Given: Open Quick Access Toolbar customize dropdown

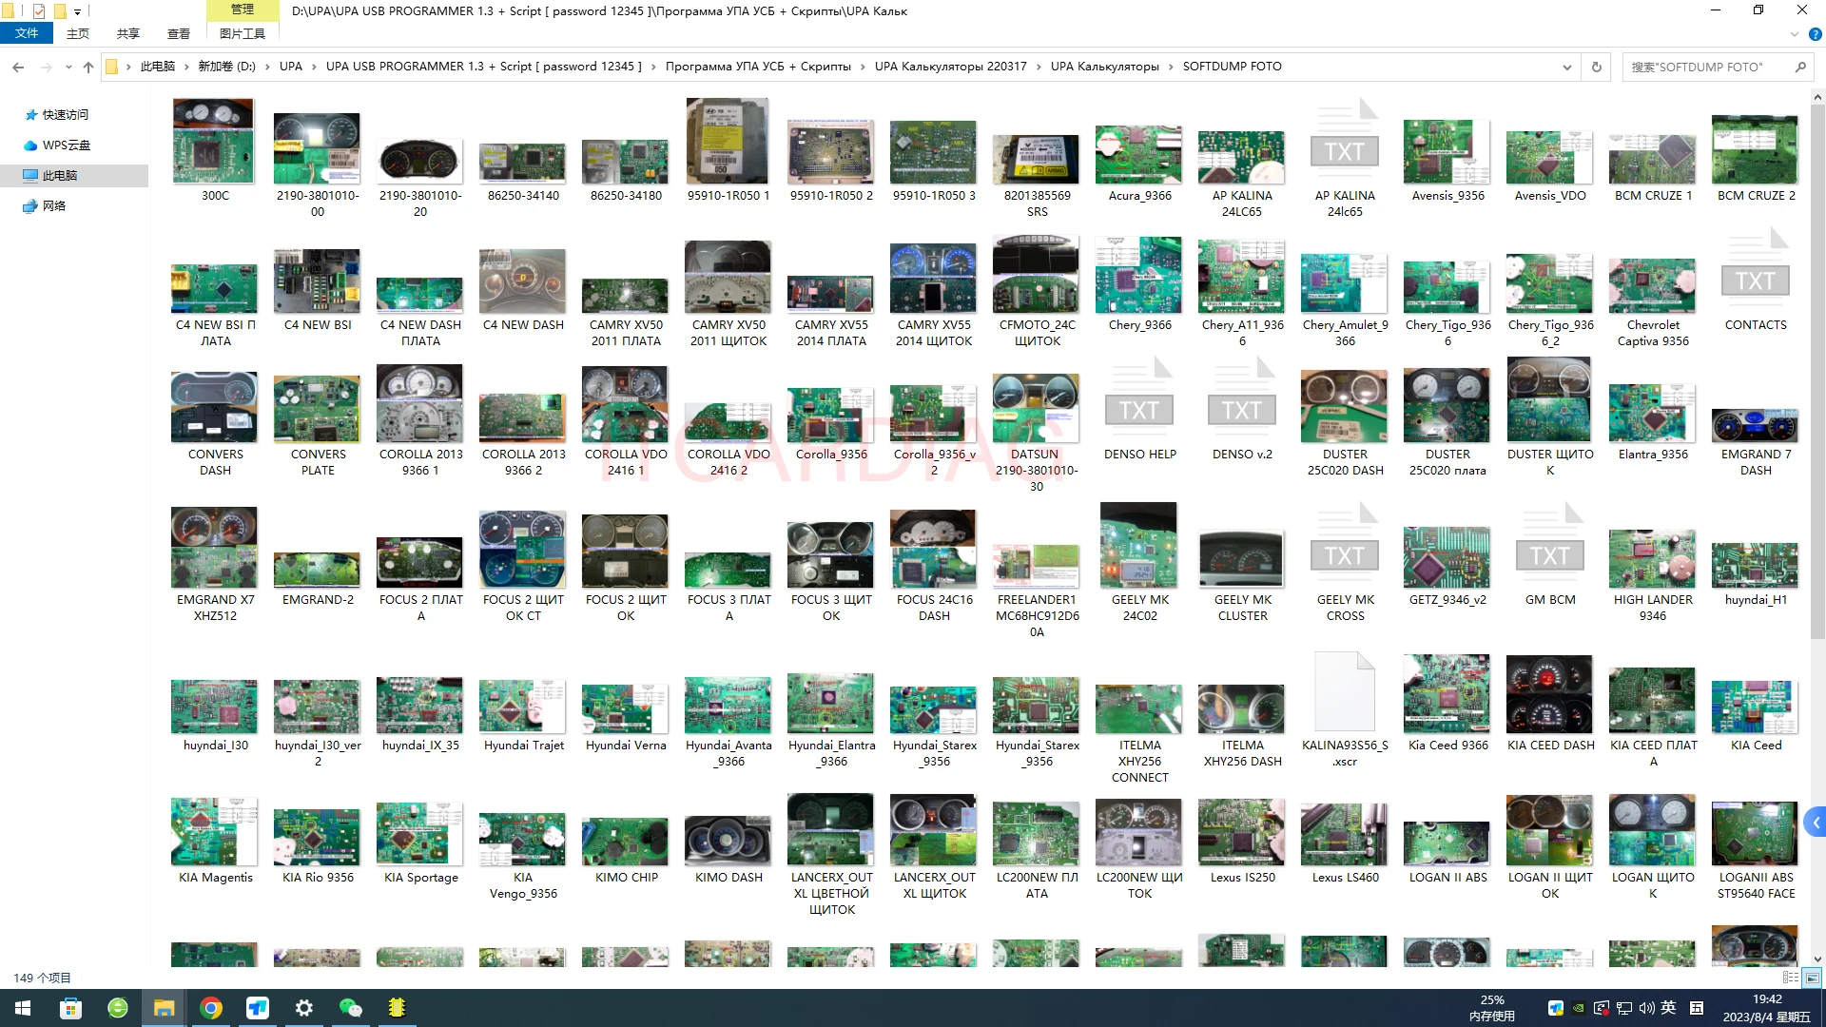Looking at the screenshot, I should click(77, 11).
